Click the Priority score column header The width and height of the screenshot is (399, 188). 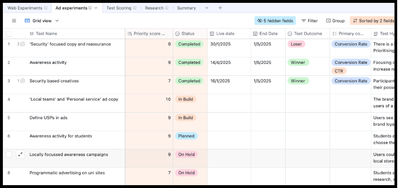click(x=149, y=33)
